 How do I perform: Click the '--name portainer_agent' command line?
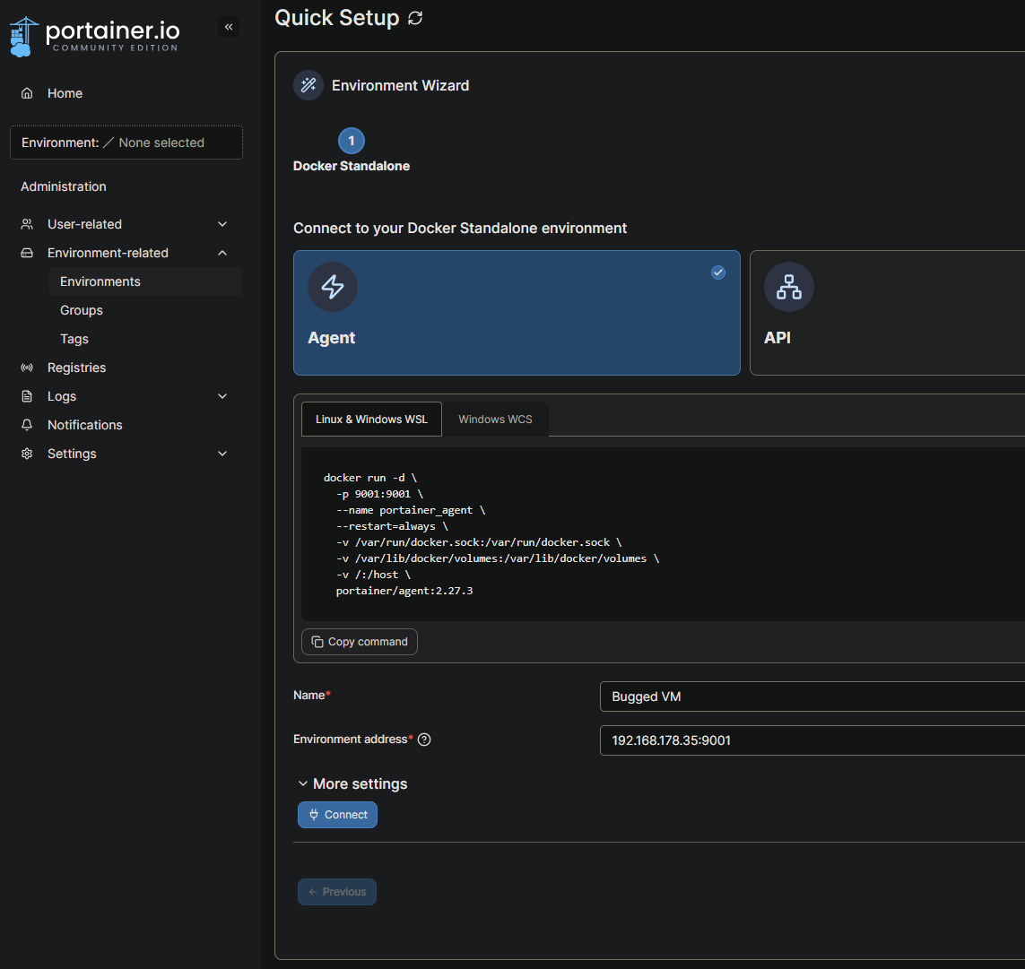[x=411, y=510]
